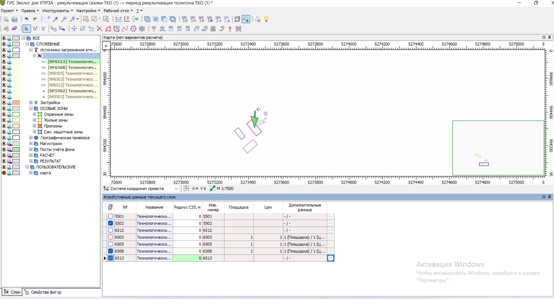
Task: Expand the Охранные зоны tree node
Action: pos(35,114)
